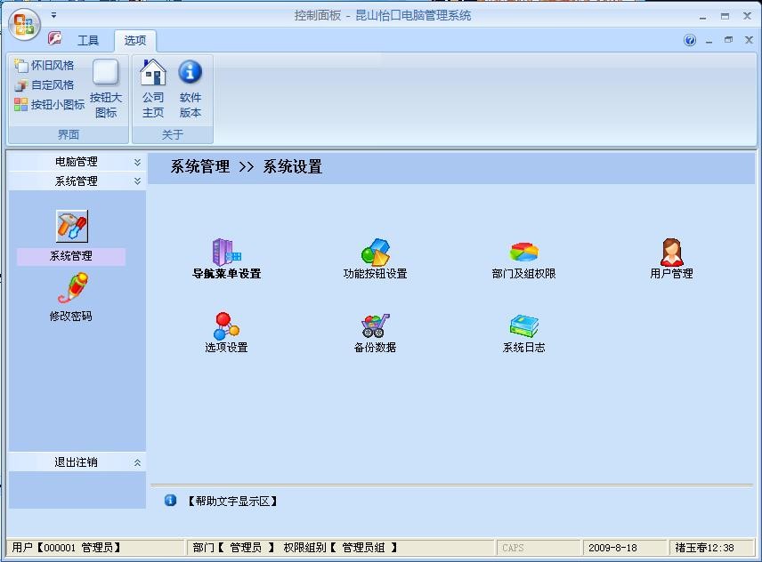Click status bar 权限组别【管理员组】 text

click(341, 548)
